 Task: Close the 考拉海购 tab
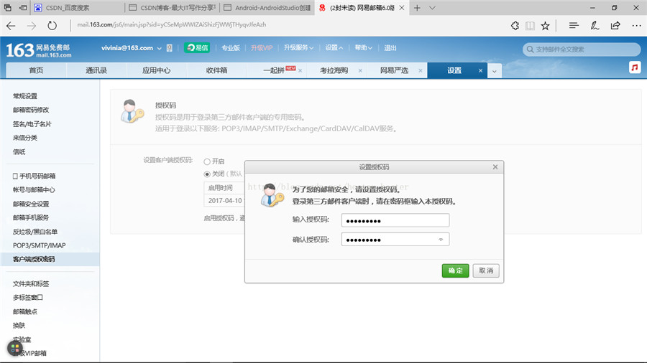(x=360, y=71)
